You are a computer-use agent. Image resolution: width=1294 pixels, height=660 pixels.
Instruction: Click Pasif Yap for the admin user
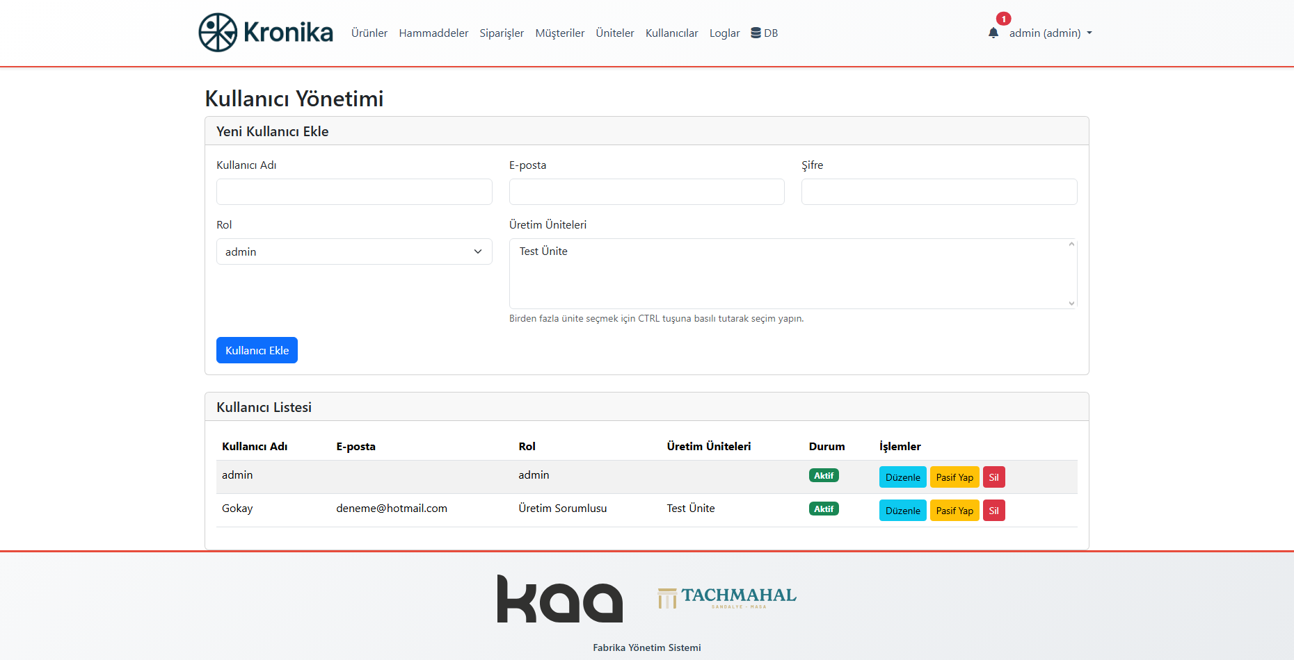(954, 477)
